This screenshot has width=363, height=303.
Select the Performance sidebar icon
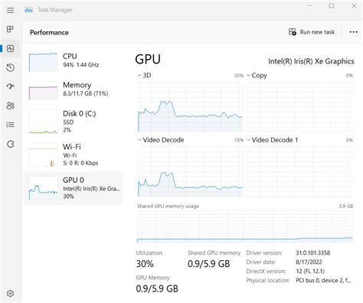[x=10, y=48]
